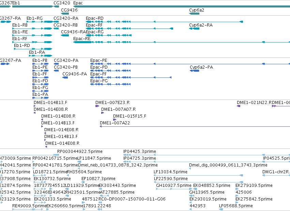The height and width of the screenshot is (211, 290).
Task: Click the Cyp6a2-PA protein label
Action: (201, 67)
